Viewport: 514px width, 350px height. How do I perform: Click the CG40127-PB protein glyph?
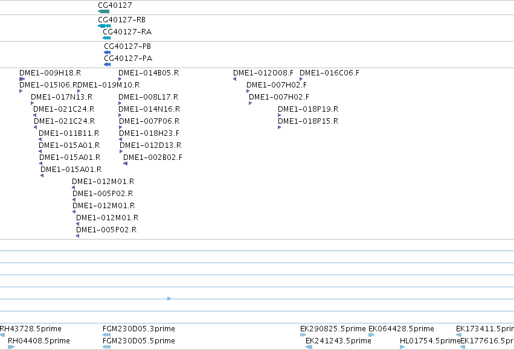tap(107, 52)
